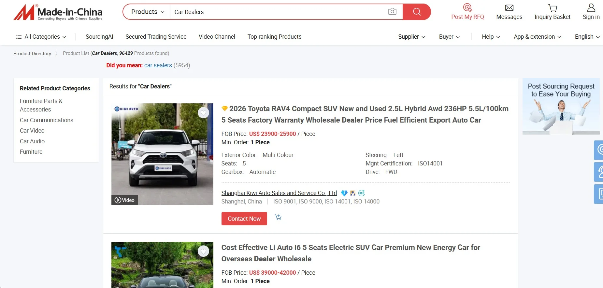The height and width of the screenshot is (288, 603).
Task: Open Post My RFQ icon
Action: click(x=467, y=8)
